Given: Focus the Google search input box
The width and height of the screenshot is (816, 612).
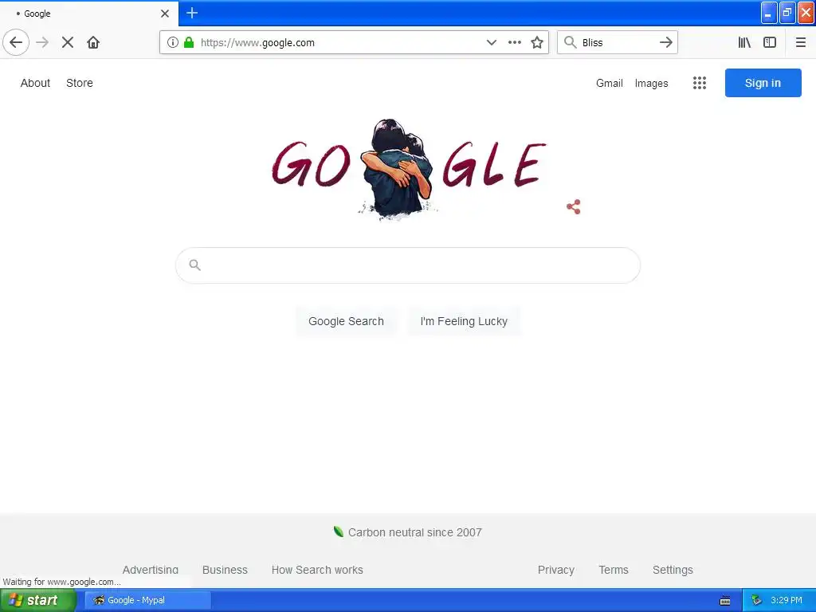Looking at the screenshot, I should tap(408, 265).
